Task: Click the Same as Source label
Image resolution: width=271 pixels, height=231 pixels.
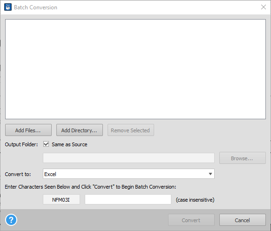Action: [69, 144]
